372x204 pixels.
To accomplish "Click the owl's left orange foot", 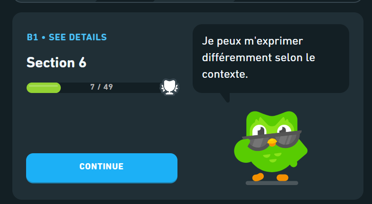I will point(258,177).
